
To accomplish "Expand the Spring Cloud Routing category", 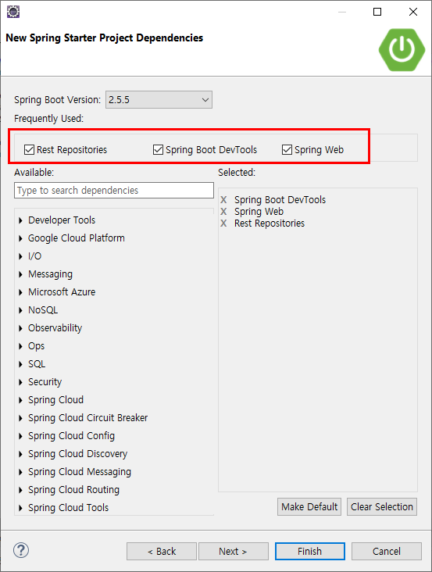I will pyautogui.click(x=20, y=490).
